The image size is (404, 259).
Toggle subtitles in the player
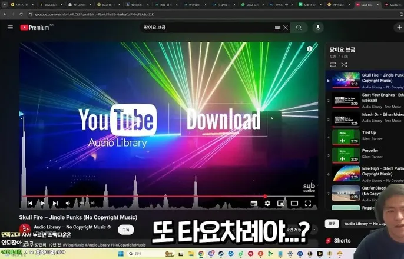pos(254,204)
